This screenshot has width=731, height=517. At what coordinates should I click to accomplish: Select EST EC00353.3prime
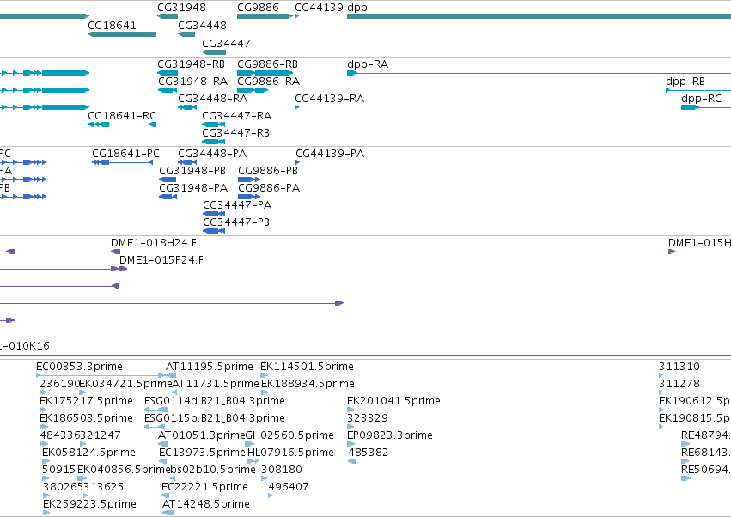[x=101, y=375]
